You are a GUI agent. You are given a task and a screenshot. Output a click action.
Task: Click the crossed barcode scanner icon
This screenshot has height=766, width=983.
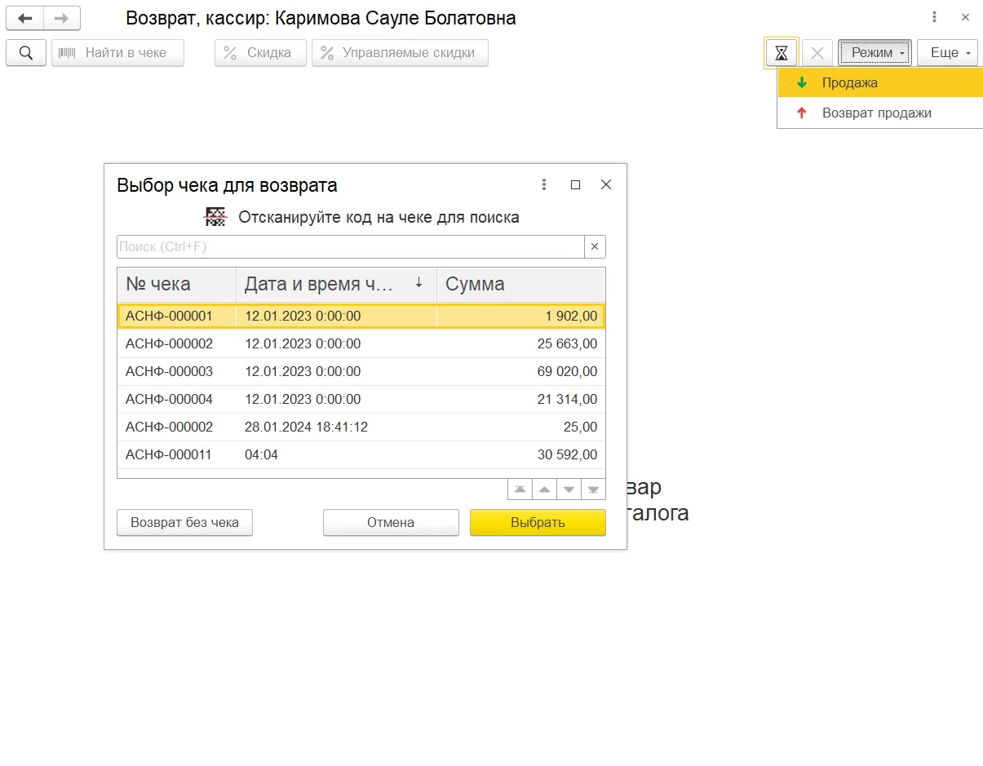[215, 217]
